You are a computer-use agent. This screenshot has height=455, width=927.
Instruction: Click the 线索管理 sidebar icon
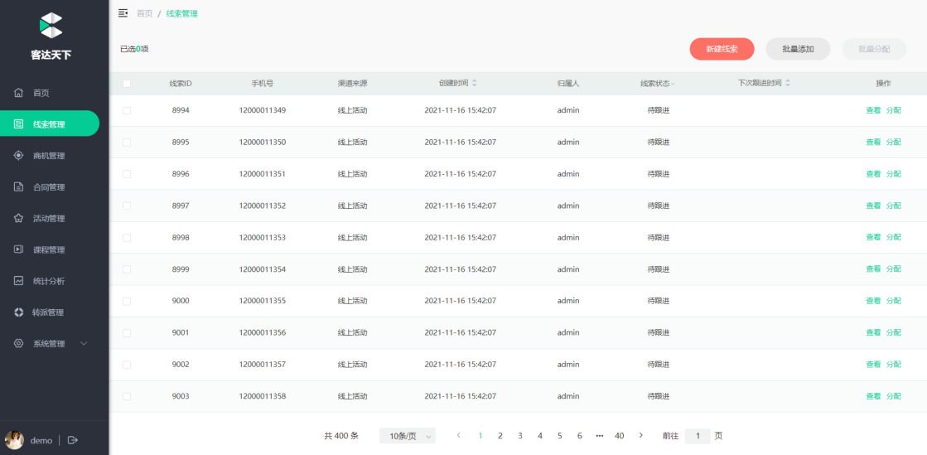(18, 124)
